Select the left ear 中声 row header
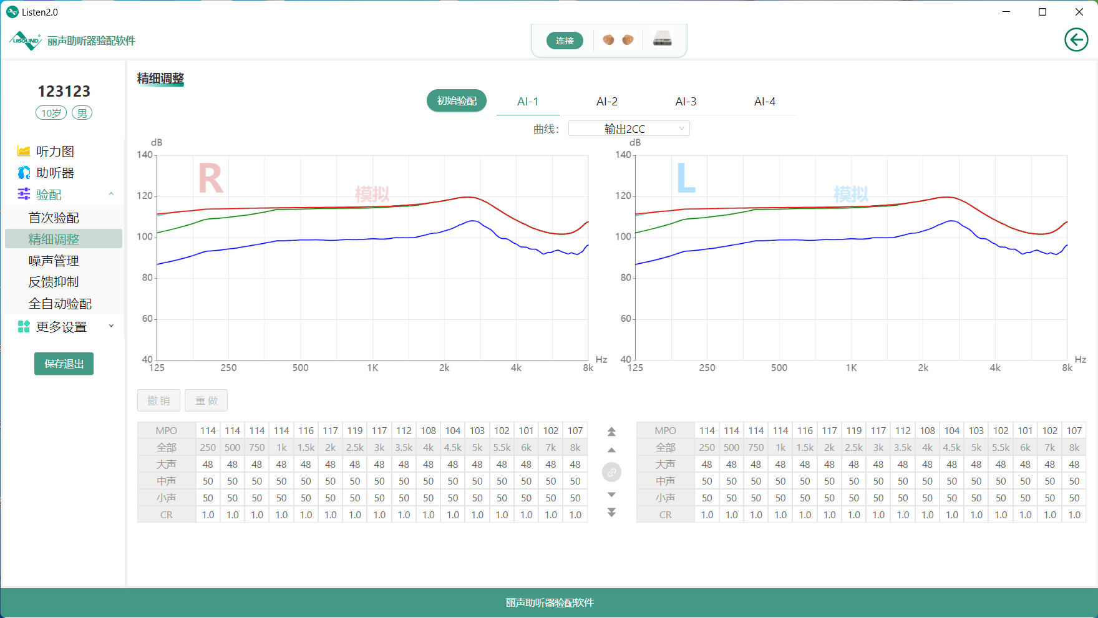 [x=666, y=481]
